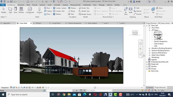Collapse the Views (all) tree node
Image resolution: width=173 pixels, height=97 pixels.
point(147,26)
